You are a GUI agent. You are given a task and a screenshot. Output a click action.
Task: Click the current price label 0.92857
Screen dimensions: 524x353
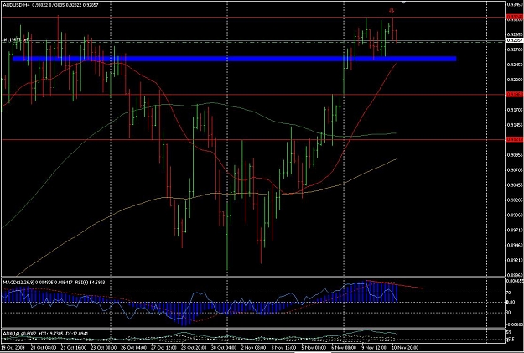pos(514,40)
